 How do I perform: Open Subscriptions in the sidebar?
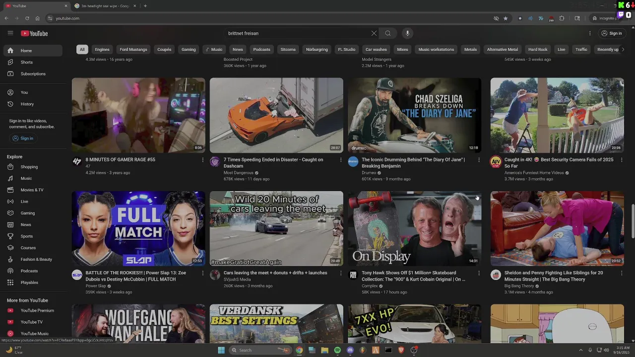pos(33,74)
